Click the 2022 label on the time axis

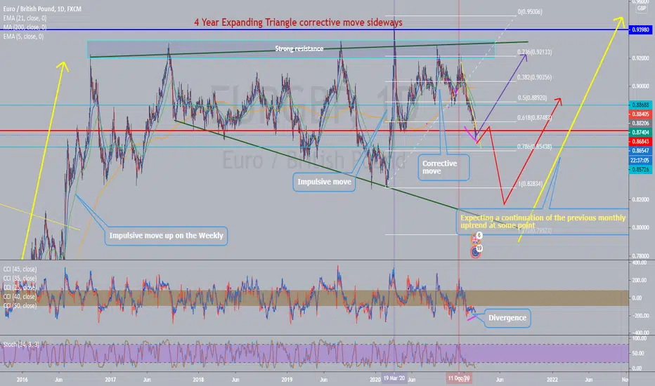552,380
